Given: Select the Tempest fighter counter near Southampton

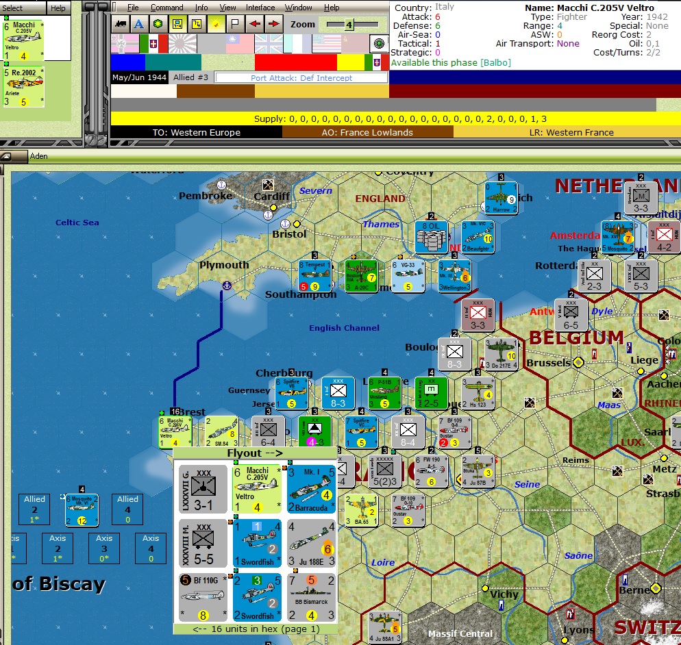Looking at the screenshot, I should tap(315, 276).
